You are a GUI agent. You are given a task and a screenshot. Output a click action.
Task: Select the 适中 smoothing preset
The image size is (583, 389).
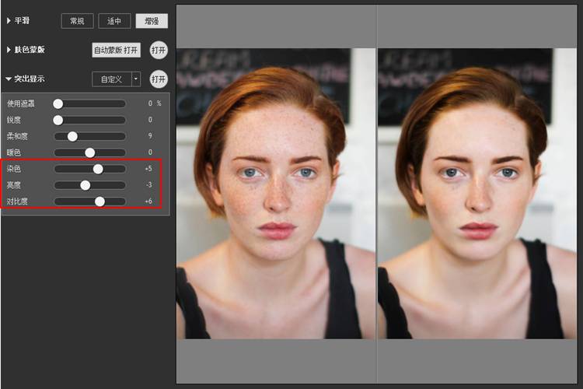[x=114, y=21]
